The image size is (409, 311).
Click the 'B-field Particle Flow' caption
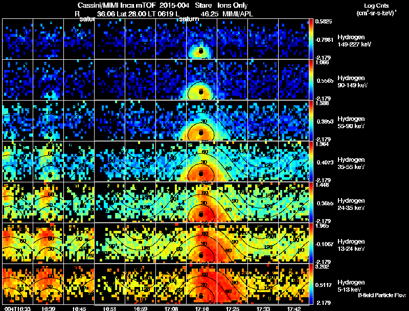coord(382,295)
